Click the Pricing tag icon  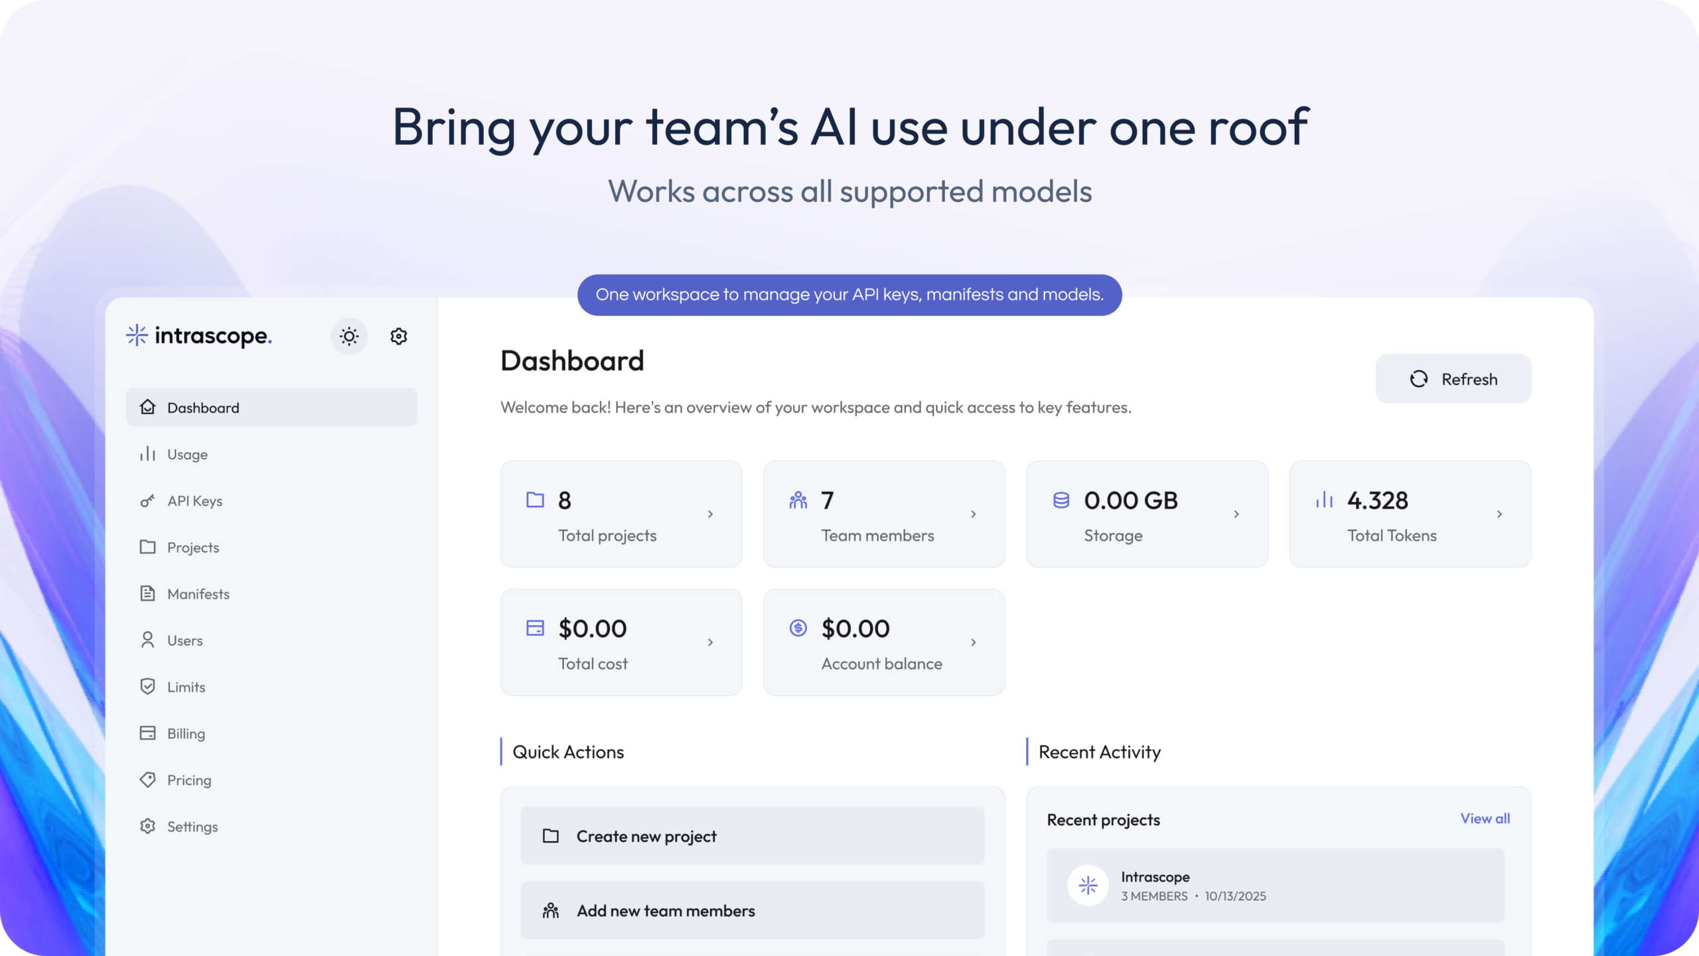tap(147, 779)
